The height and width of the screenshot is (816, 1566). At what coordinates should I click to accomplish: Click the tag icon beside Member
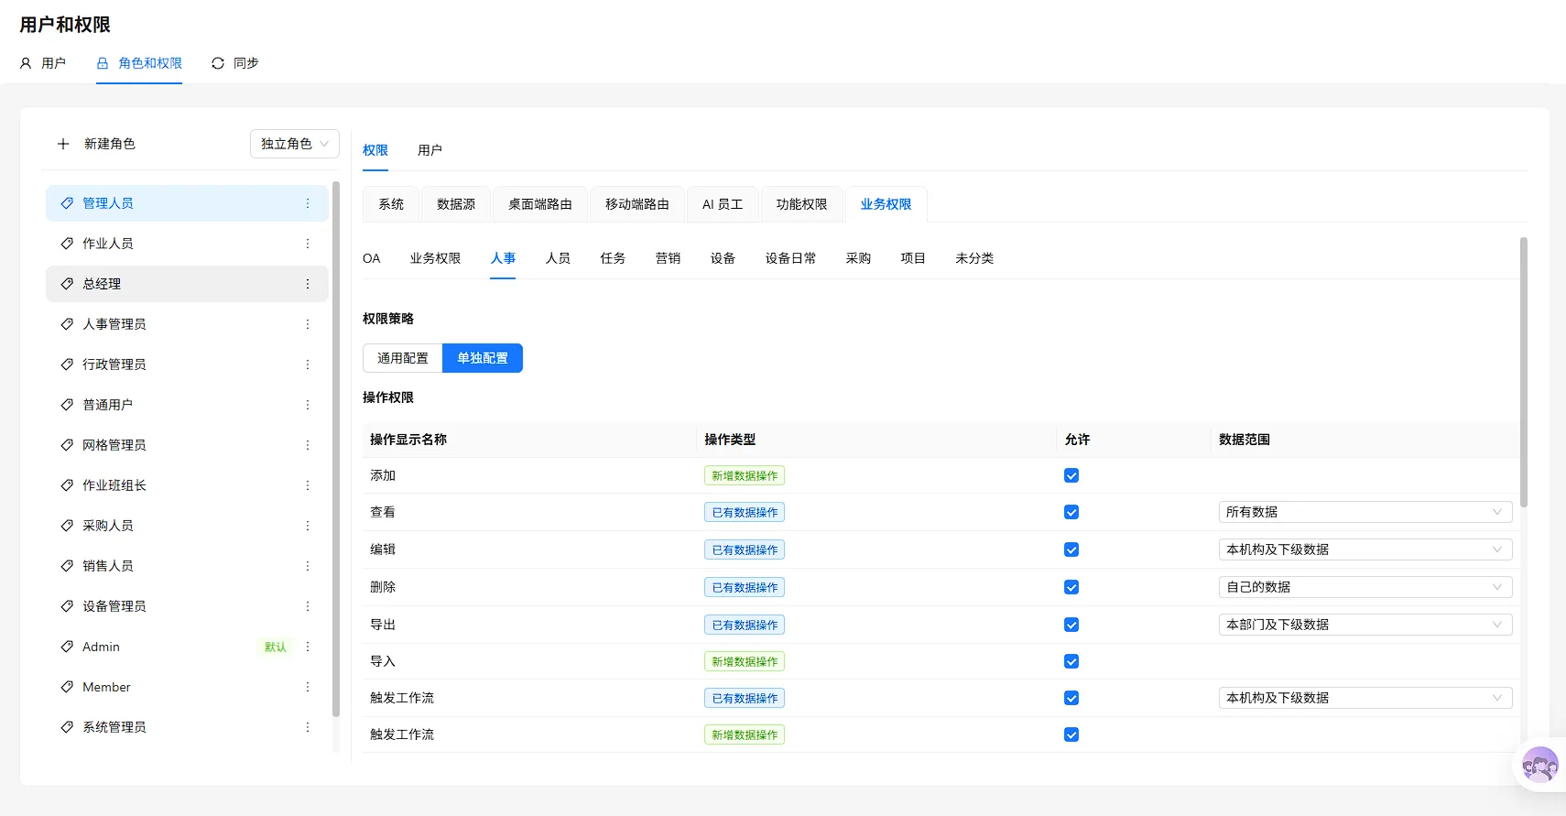pos(67,687)
